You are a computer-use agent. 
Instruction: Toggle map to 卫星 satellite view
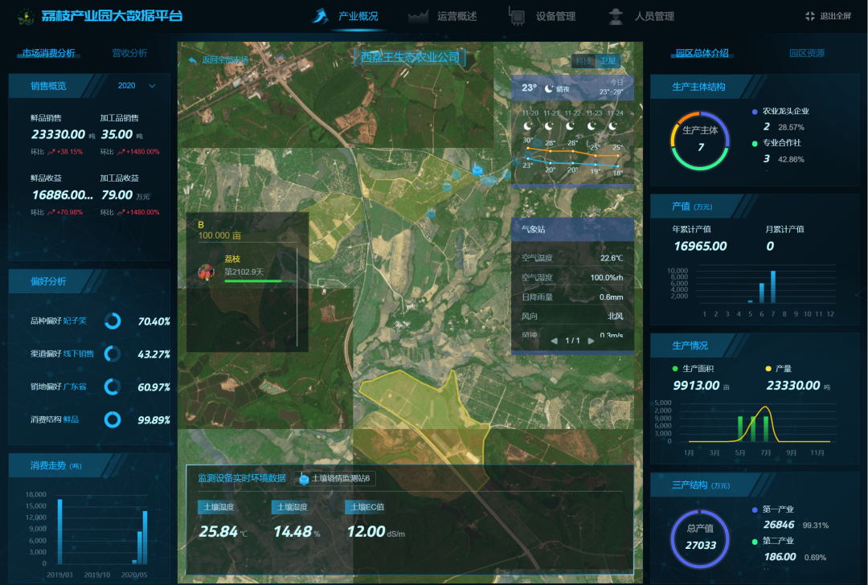[610, 60]
